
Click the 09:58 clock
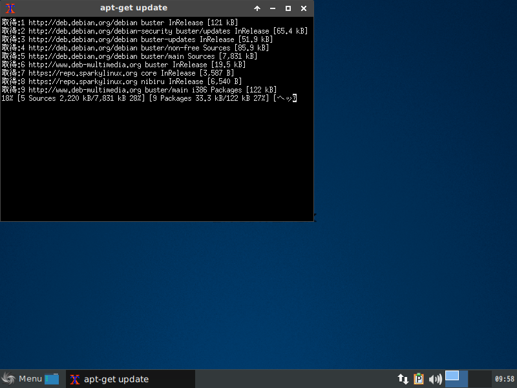tap(505, 379)
